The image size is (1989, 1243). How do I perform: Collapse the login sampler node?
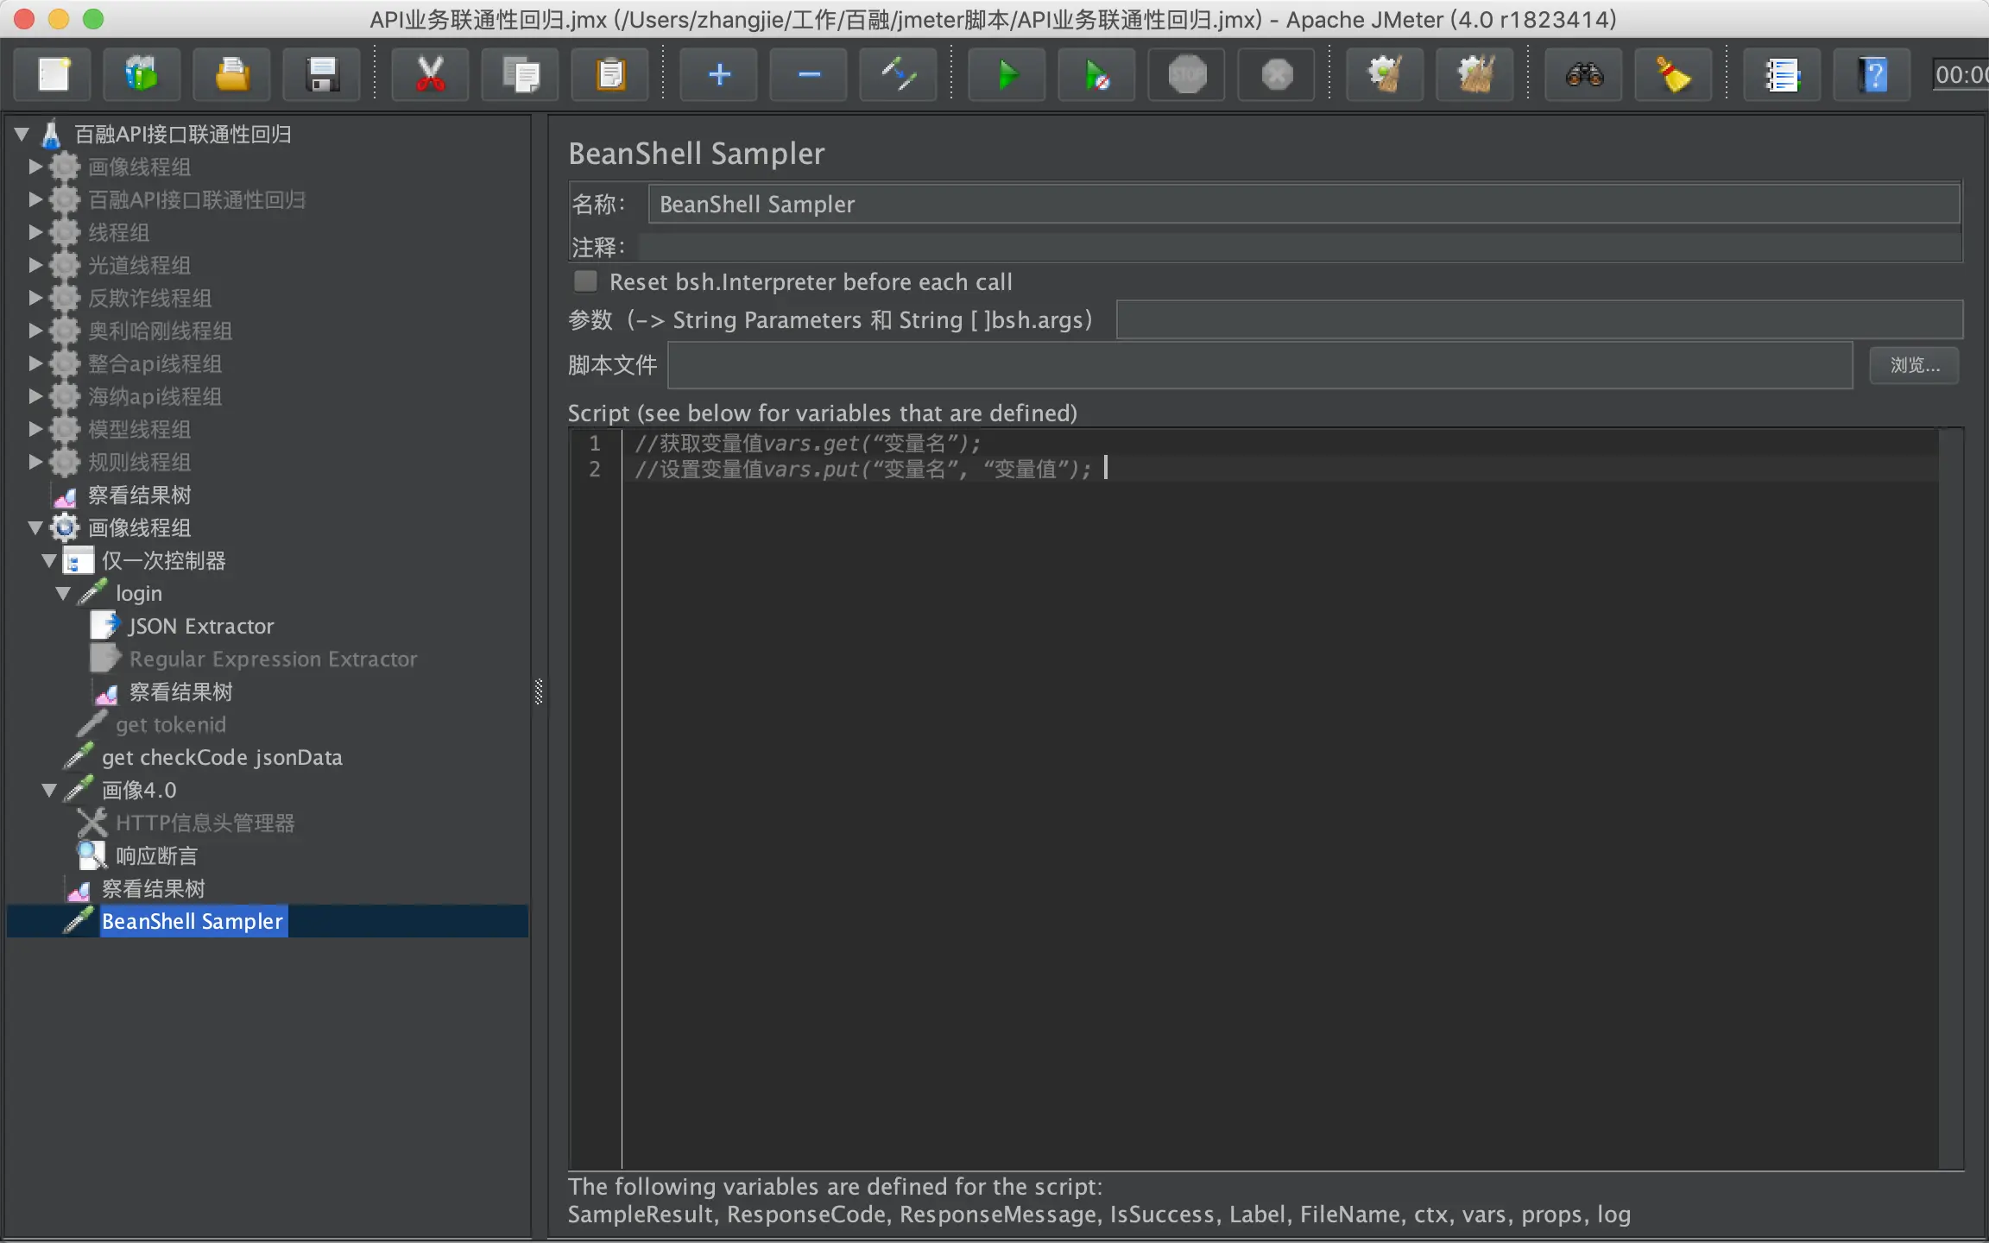pos(63,594)
